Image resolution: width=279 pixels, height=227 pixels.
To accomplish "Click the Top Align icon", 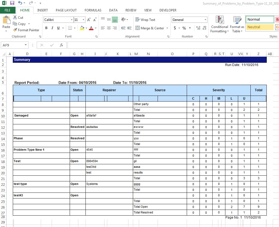I will [x=103, y=19].
